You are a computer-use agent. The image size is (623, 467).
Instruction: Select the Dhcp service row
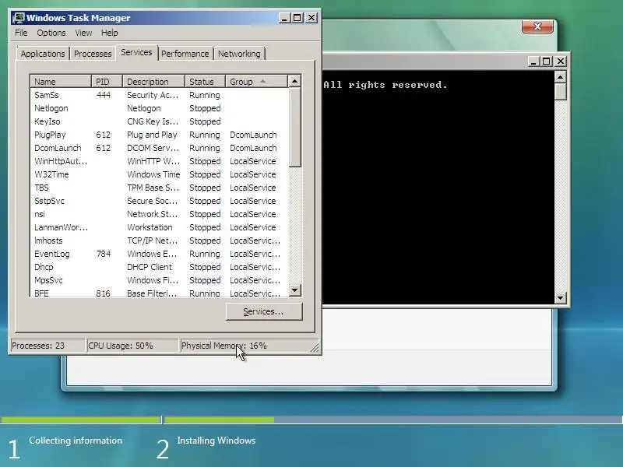point(159,267)
